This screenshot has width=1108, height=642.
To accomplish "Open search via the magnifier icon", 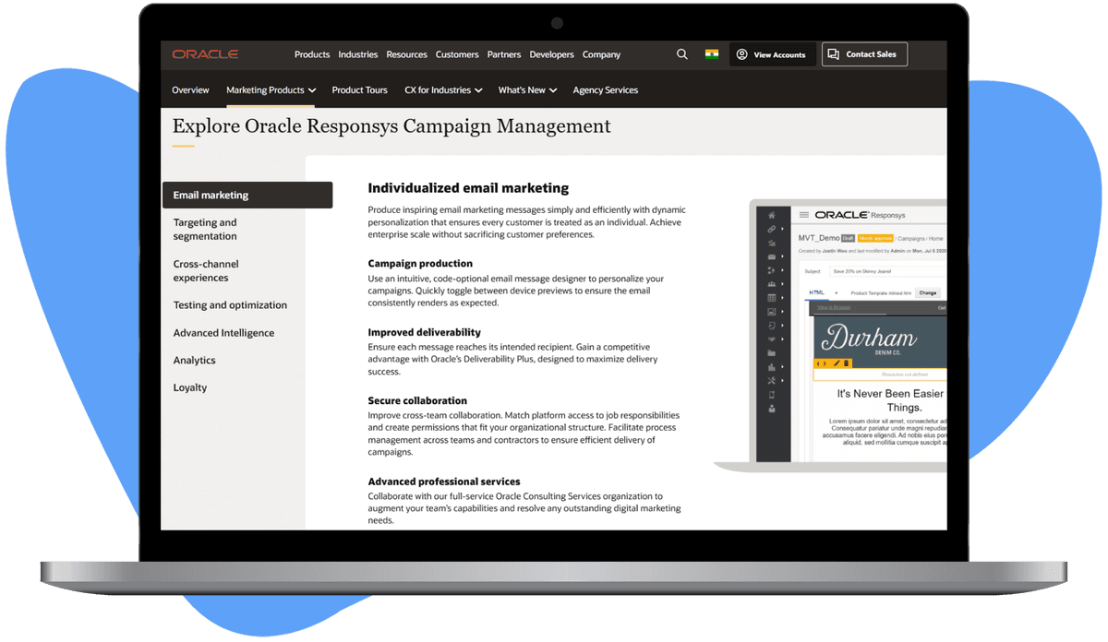I will 681,53.
